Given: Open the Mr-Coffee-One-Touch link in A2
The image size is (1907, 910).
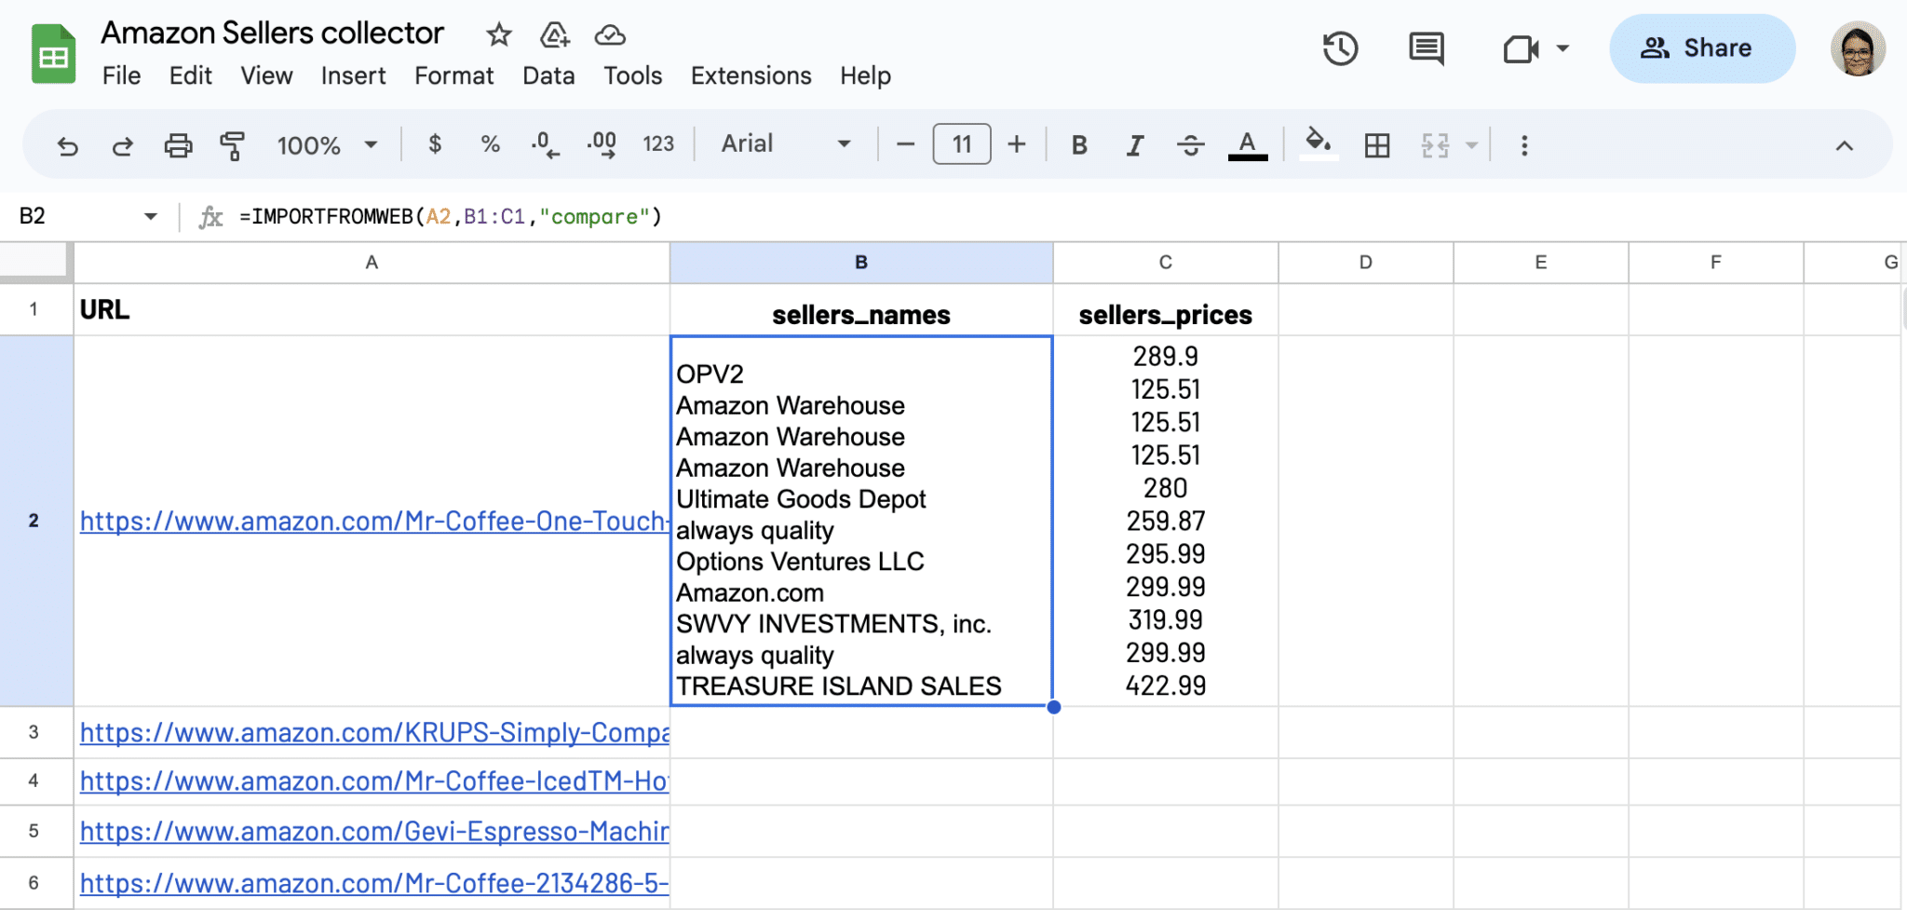Looking at the screenshot, I should point(372,521).
